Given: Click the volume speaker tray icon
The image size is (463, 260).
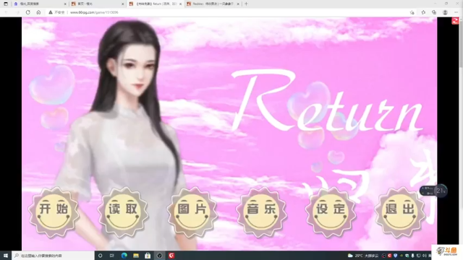Looking at the screenshot, I should 425,256.
